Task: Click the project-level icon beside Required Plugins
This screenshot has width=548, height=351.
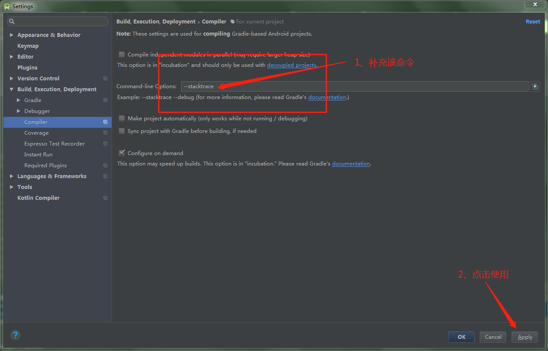Action: (105, 166)
